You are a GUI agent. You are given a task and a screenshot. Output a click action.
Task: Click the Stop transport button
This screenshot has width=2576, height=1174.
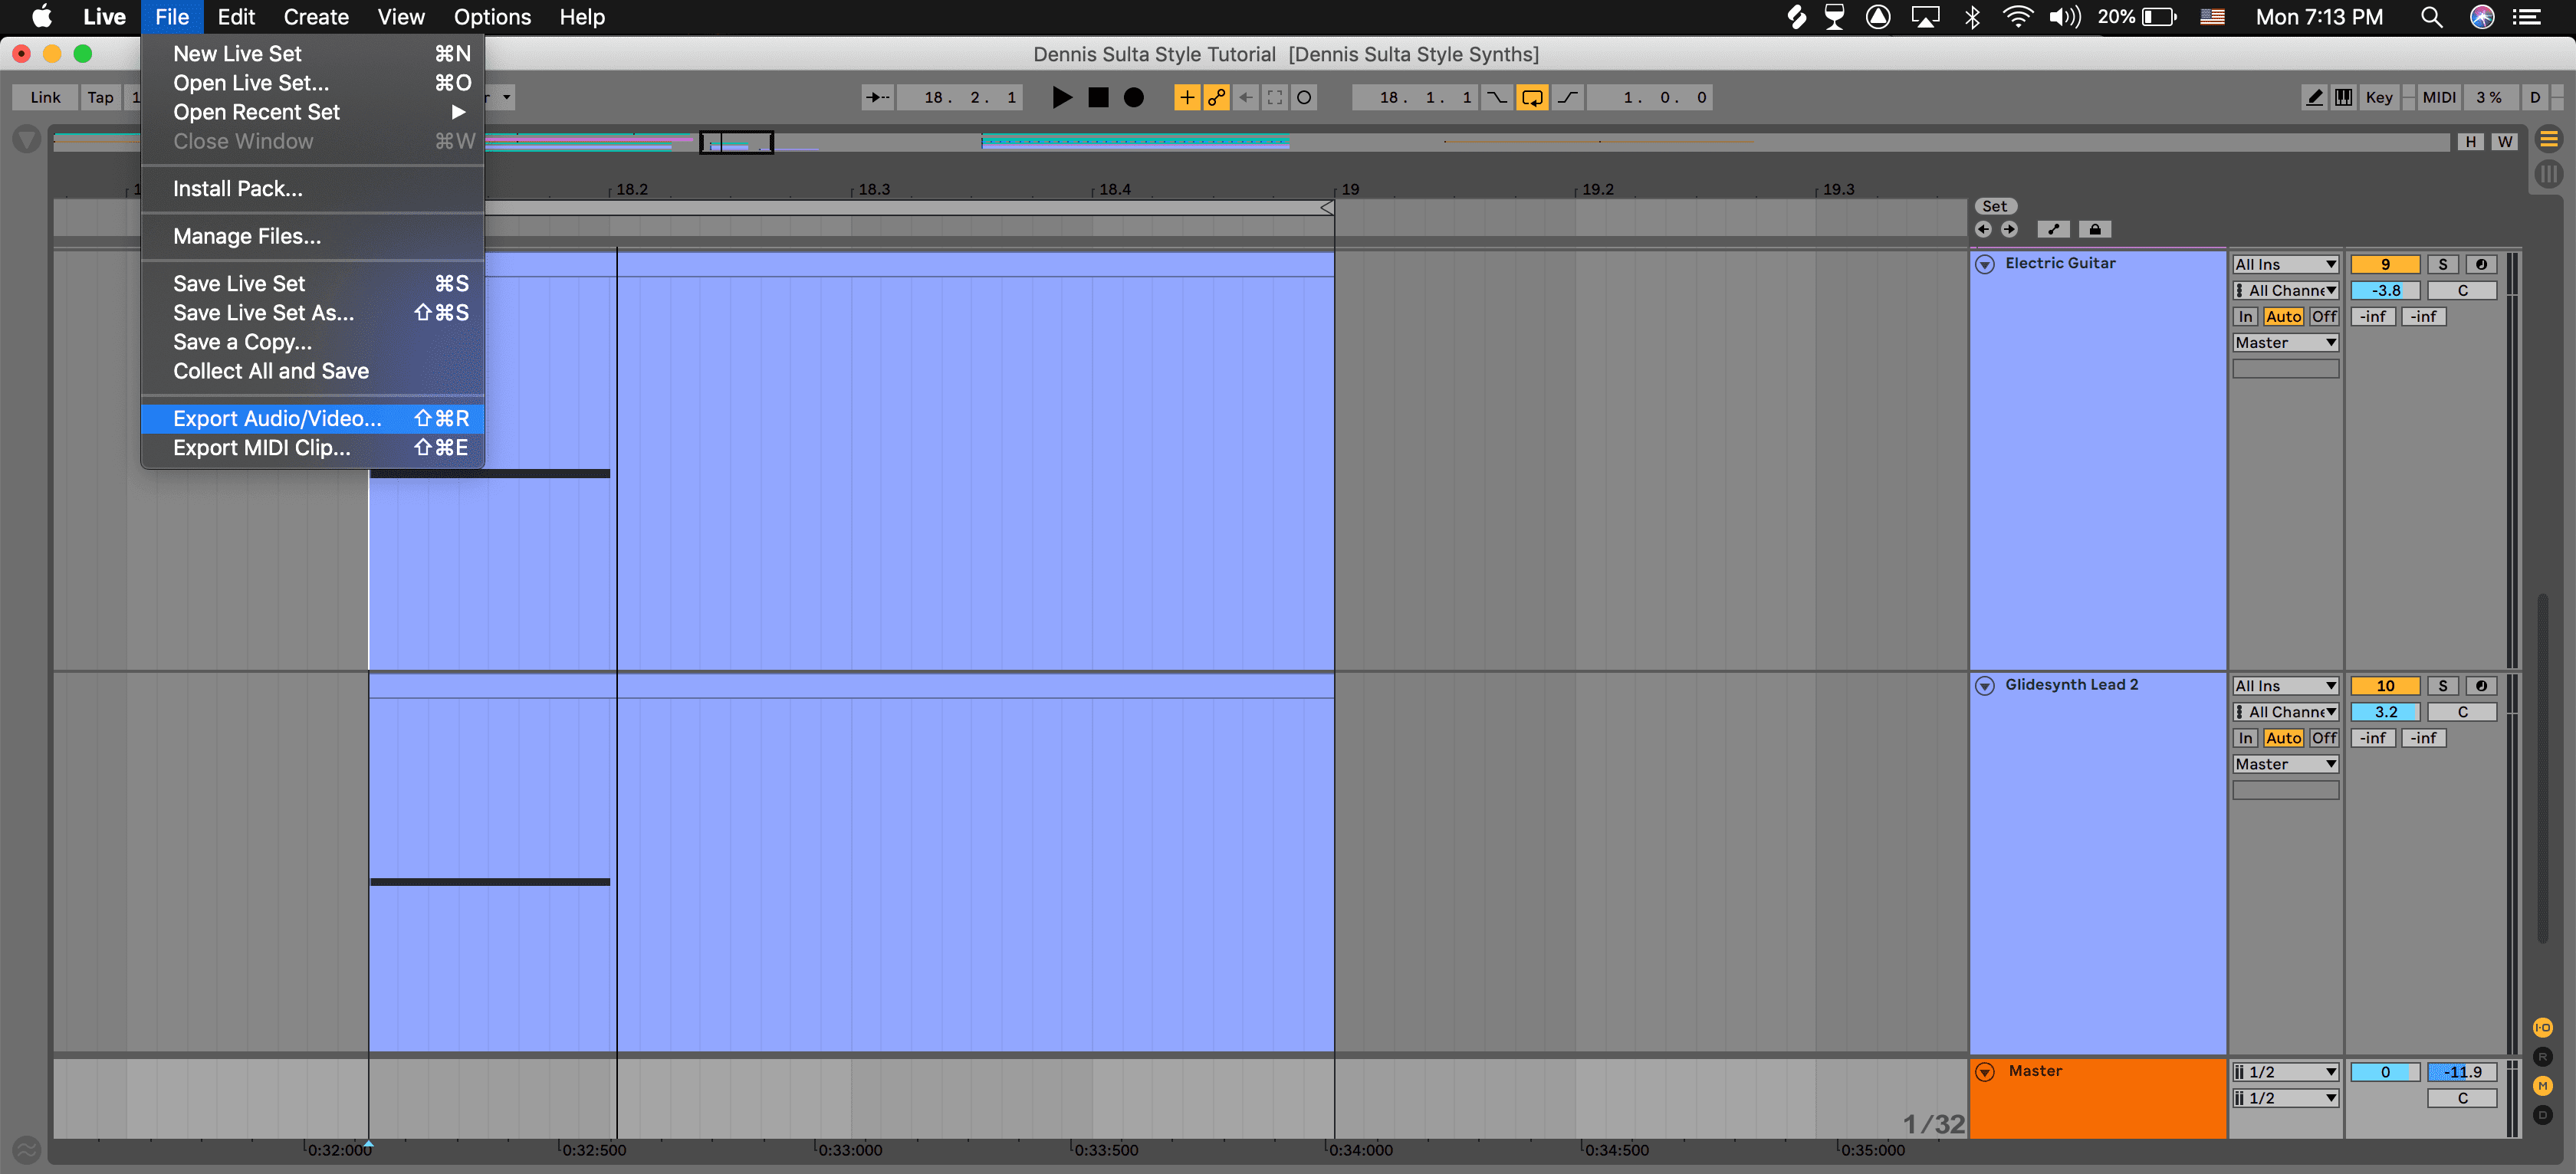pyautogui.click(x=1098, y=97)
